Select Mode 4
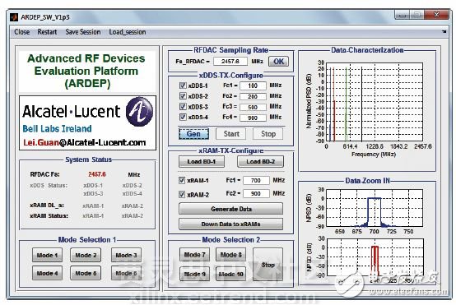Image resolution: width=456 pixels, height=305 pixels. (47, 273)
